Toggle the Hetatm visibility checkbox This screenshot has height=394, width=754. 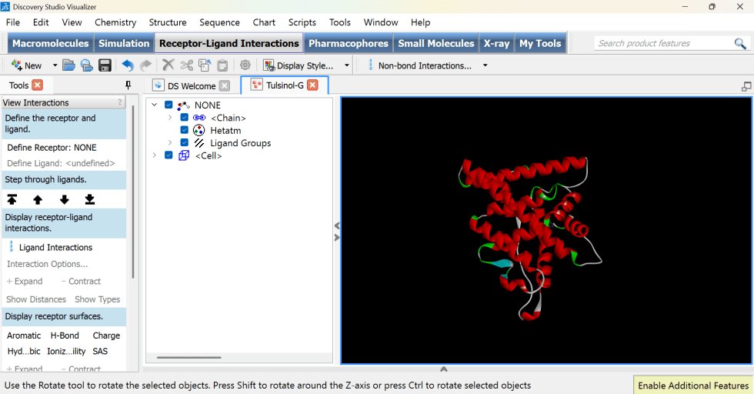point(184,130)
